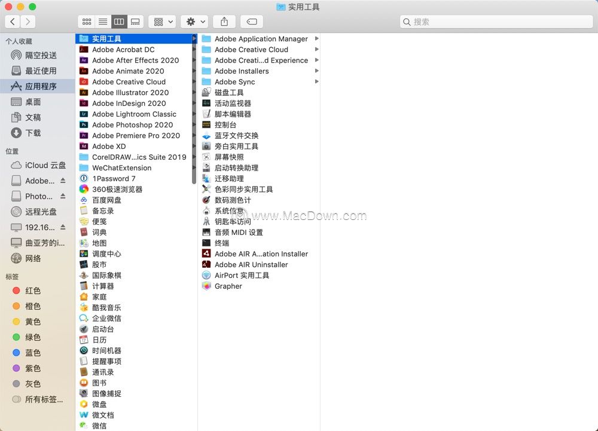Select 应用程序 in the sidebar
The height and width of the screenshot is (431, 598).
pos(37,86)
